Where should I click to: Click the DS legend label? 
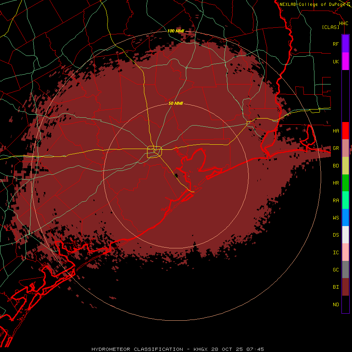(x=336, y=235)
